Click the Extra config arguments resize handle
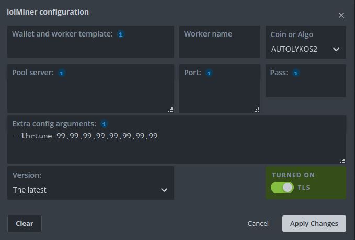This screenshot has width=355, height=240. 342,161
